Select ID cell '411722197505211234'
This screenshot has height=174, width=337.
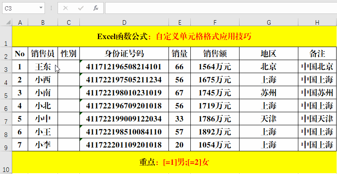(x=124, y=79)
